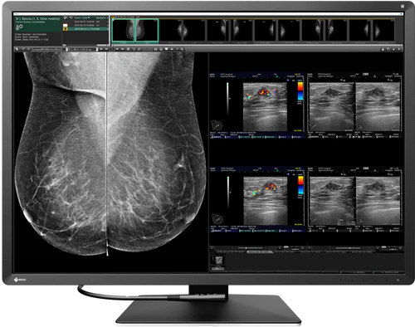Viewport: 415px width, 327px height.
Task: Click the speech bubble annotation icon in the toolbar
Action: point(167,49)
